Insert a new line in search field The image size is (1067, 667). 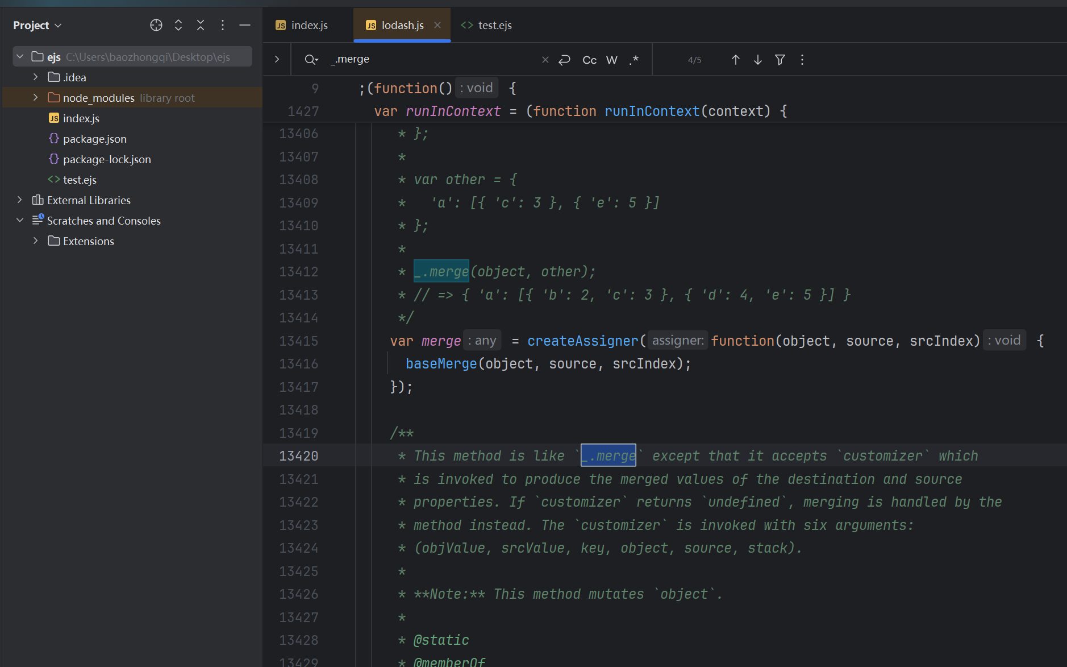pyautogui.click(x=564, y=60)
